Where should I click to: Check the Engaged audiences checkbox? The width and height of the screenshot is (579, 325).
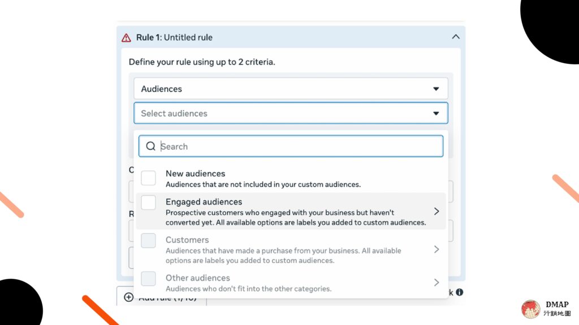(x=149, y=203)
